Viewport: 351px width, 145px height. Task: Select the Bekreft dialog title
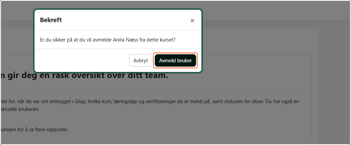pyautogui.click(x=51, y=20)
